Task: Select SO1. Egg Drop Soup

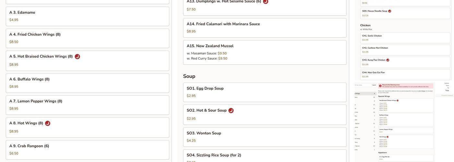Action: pyautogui.click(x=265, y=92)
